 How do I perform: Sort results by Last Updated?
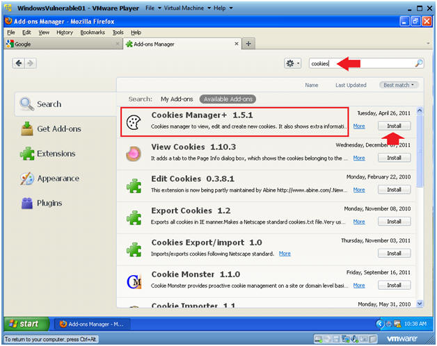point(351,85)
